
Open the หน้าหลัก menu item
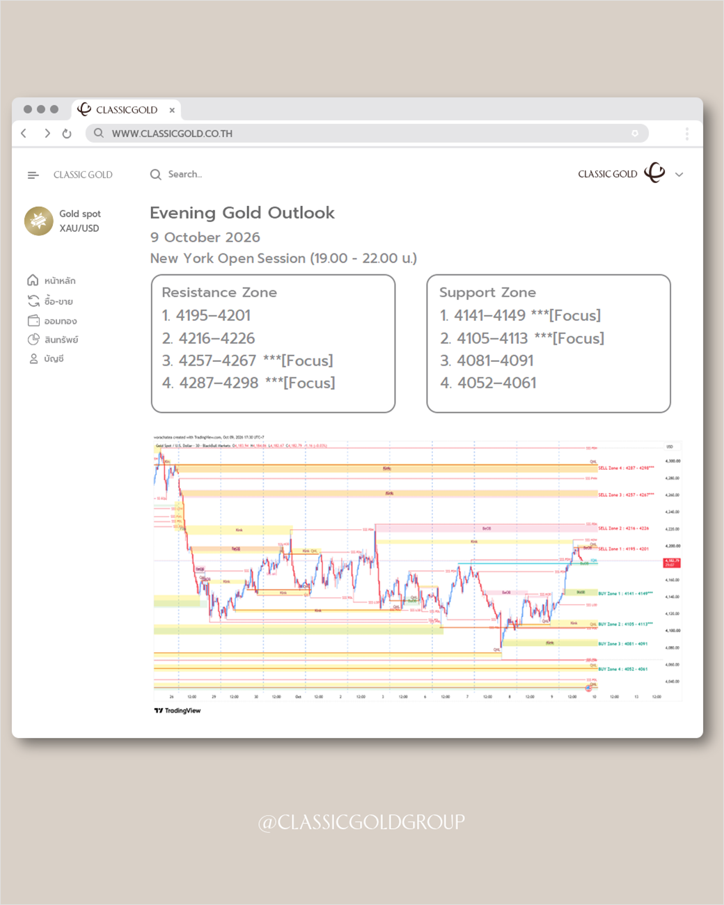[52, 281]
